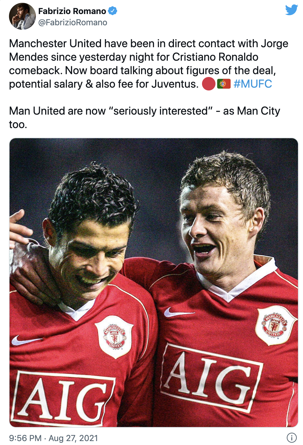Click the red circle emoji

point(208,84)
